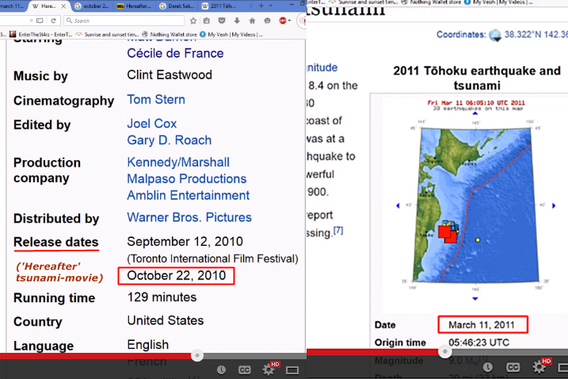Image resolution: width=568 pixels, height=379 pixels.
Task: Open the downloads arrow icon
Action: tap(237, 21)
